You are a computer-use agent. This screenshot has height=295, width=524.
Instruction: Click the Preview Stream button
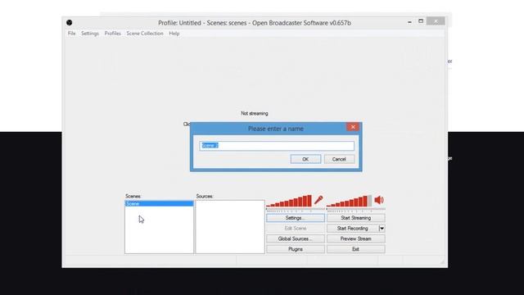pyautogui.click(x=356, y=238)
